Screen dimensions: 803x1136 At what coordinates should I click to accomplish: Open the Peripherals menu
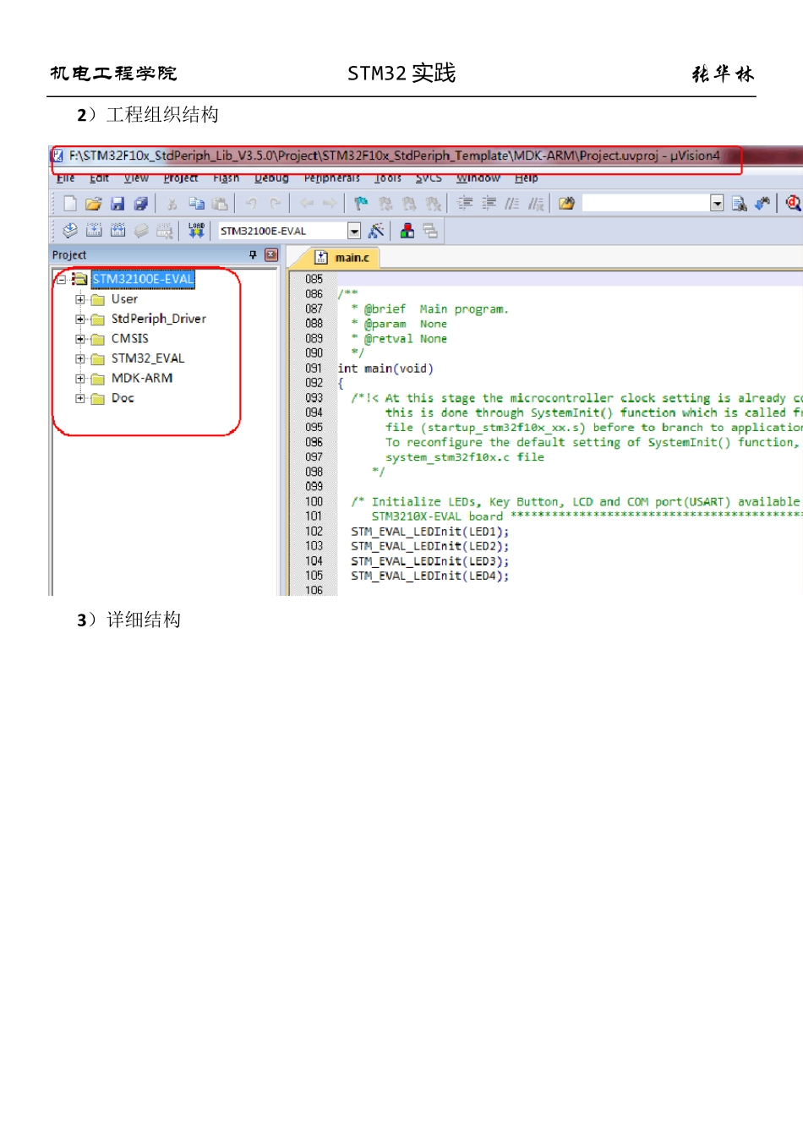tap(331, 178)
